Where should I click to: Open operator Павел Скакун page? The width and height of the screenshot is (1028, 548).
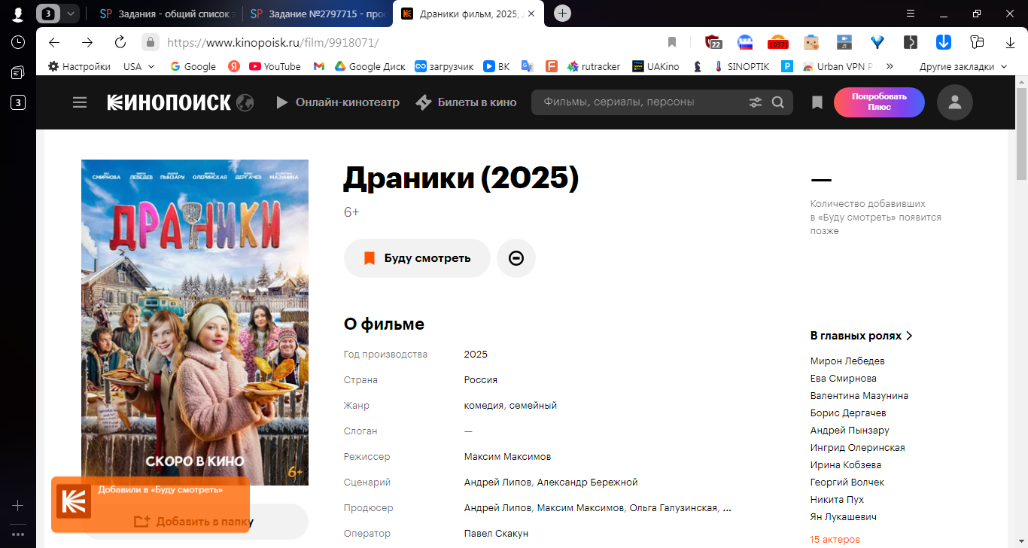click(496, 533)
